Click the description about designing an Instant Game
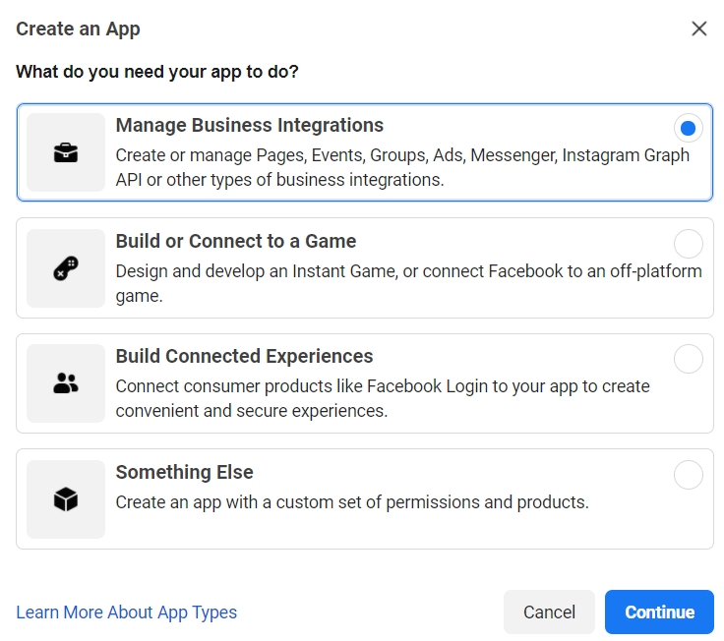This screenshot has height=641, width=724. [408, 283]
